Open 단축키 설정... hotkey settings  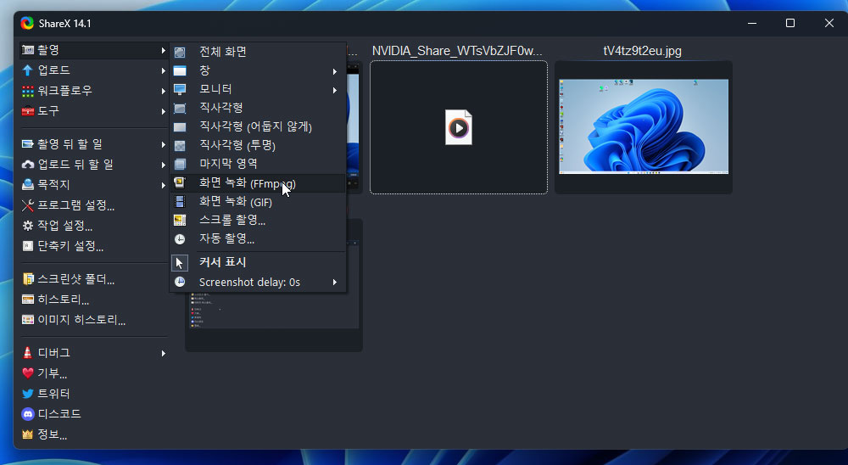(x=93, y=246)
